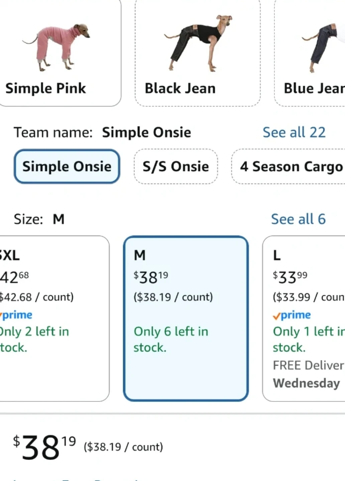
Task: Pick the 4 Season Cargo style
Action: 289,166
